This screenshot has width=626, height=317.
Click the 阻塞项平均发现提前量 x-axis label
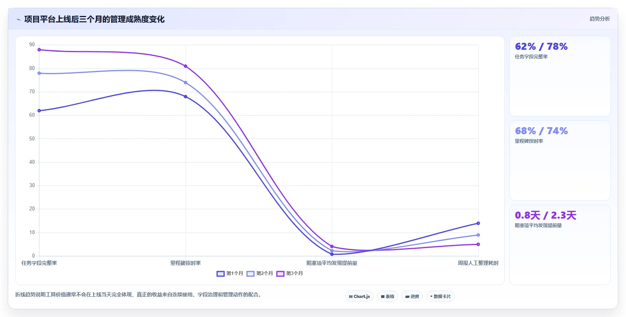(x=332, y=263)
